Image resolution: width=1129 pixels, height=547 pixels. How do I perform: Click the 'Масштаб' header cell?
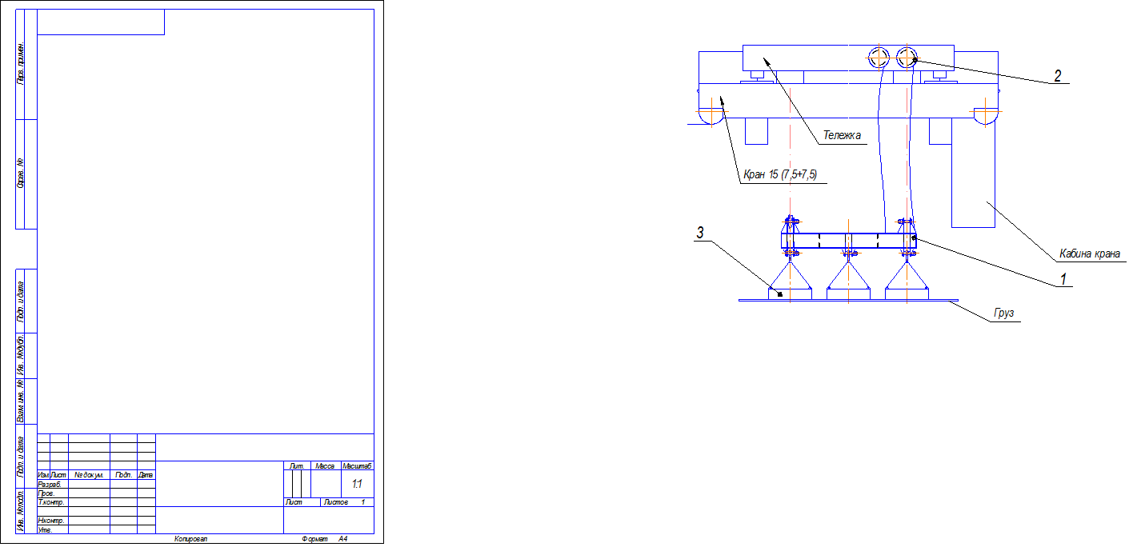click(x=358, y=465)
